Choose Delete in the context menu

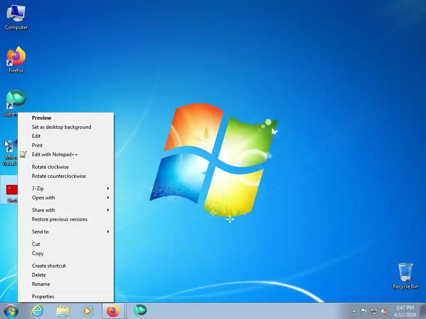[x=66, y=275]
